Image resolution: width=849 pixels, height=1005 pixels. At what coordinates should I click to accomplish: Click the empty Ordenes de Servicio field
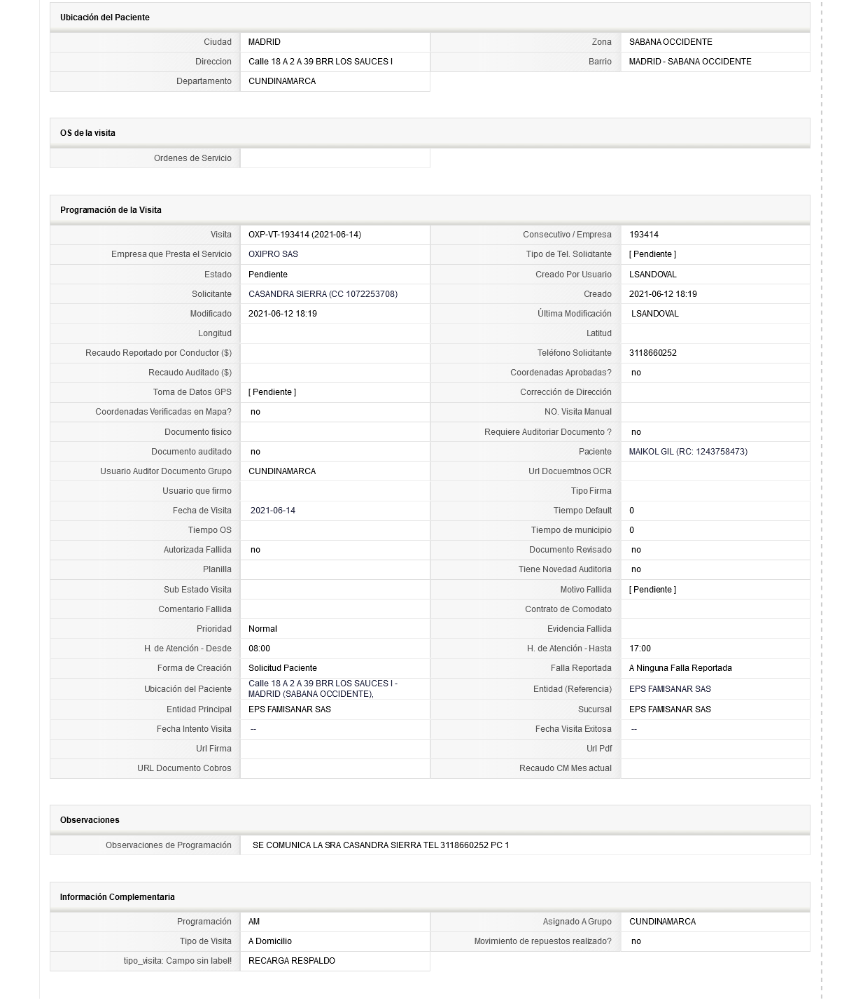click(x=335, y=158)
